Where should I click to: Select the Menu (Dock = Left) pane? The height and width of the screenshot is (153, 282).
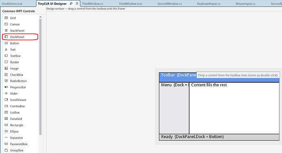click(174, 108)
